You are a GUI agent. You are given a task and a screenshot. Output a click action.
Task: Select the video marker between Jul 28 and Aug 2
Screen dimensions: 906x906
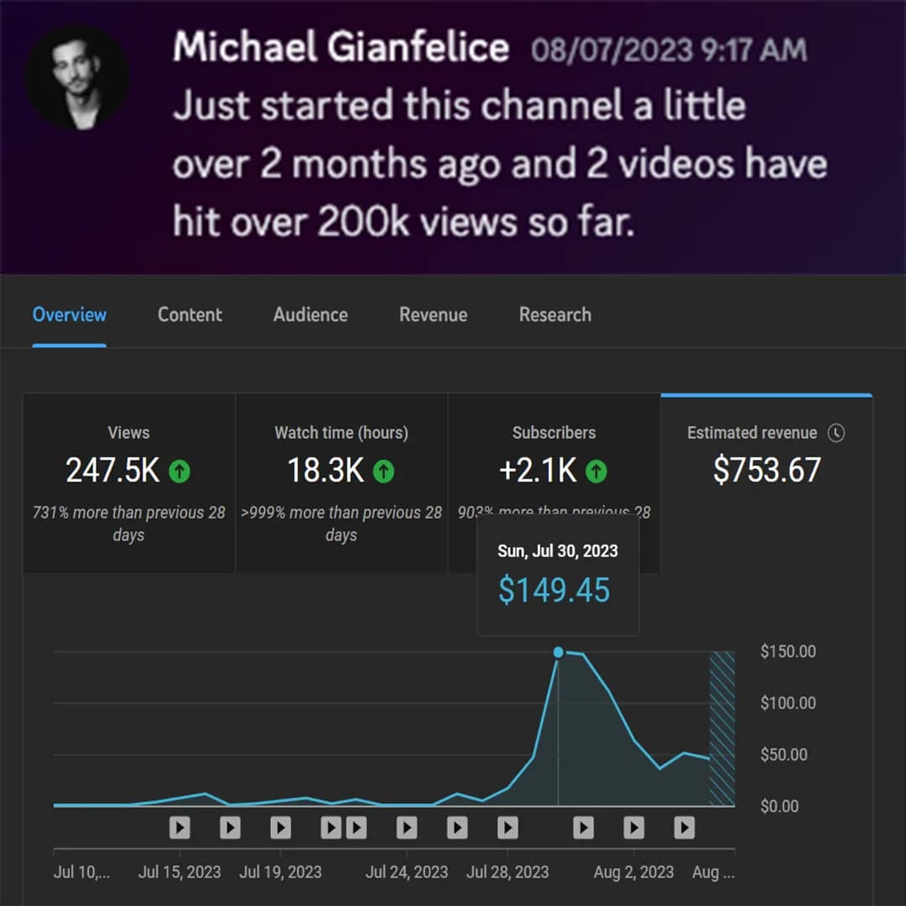pos(584,827)
